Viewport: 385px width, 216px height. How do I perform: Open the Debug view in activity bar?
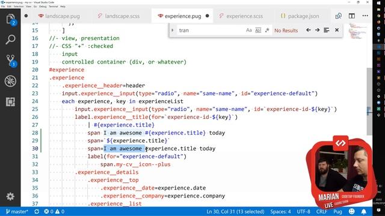[x=10, y=81]
